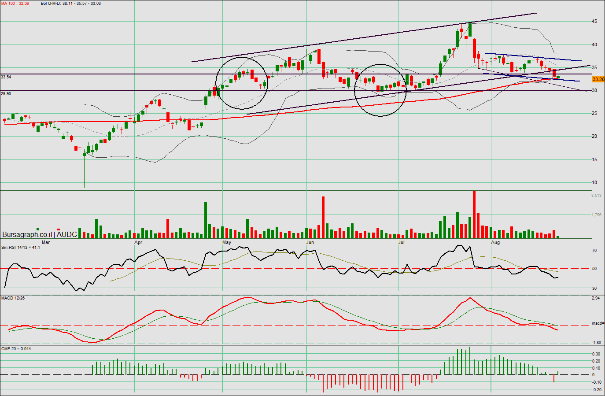The width and height of the screenshot is (605, 396).
Task: Select the Apr label on the time axis
Action: point(138,242)
